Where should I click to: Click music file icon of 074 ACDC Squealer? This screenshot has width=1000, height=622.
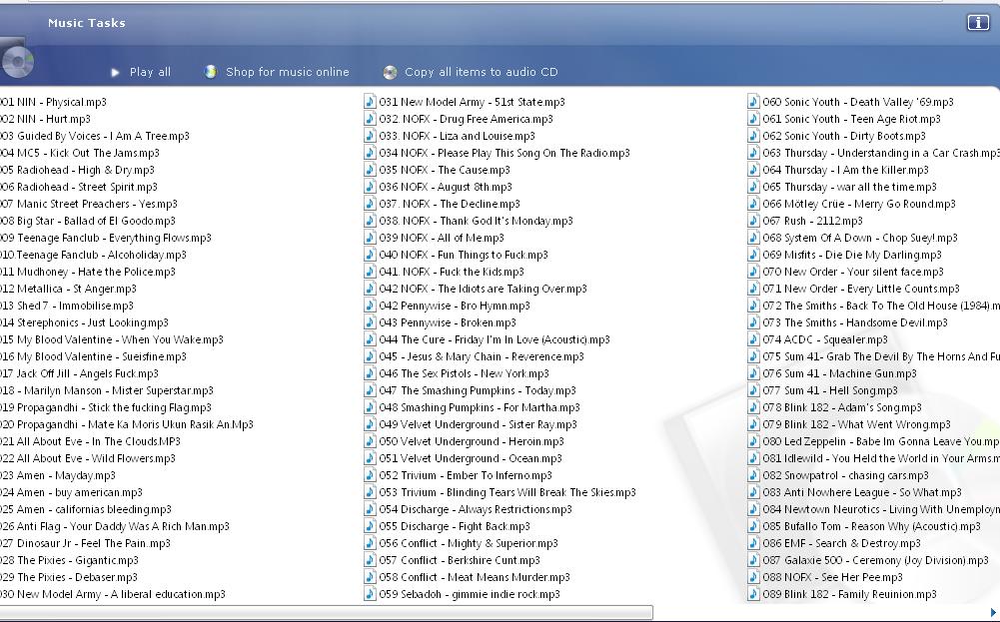pyautogui.click(x=753, y=339)
